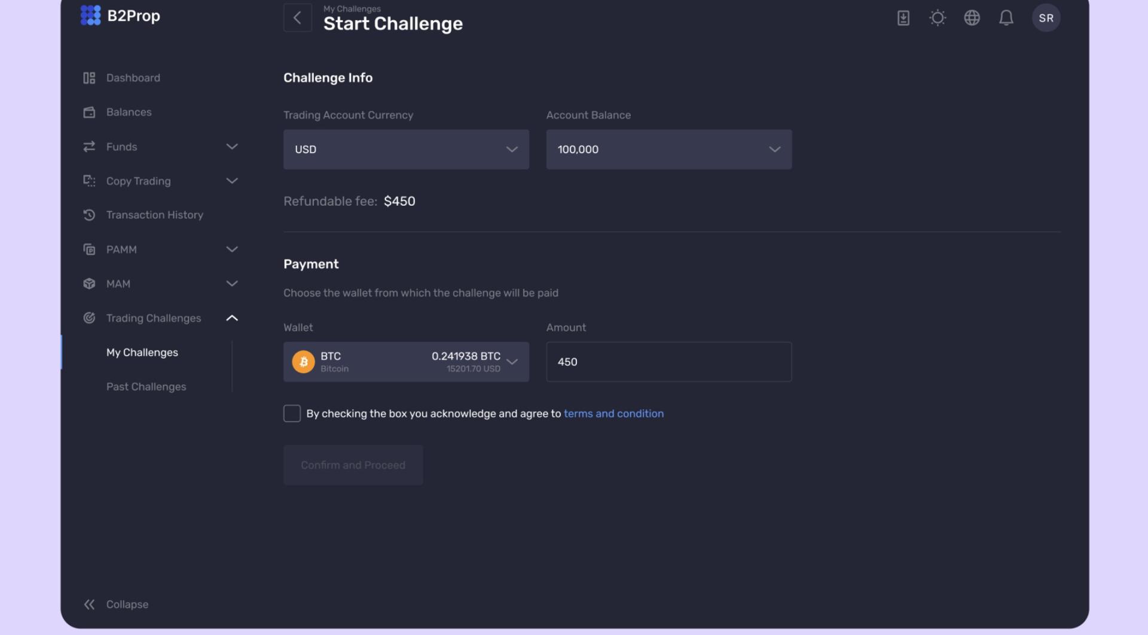Click the B2Prop logo icon

click(x=90, y=16)
